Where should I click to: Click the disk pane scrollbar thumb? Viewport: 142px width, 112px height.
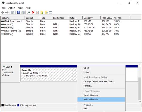(140, 89)
